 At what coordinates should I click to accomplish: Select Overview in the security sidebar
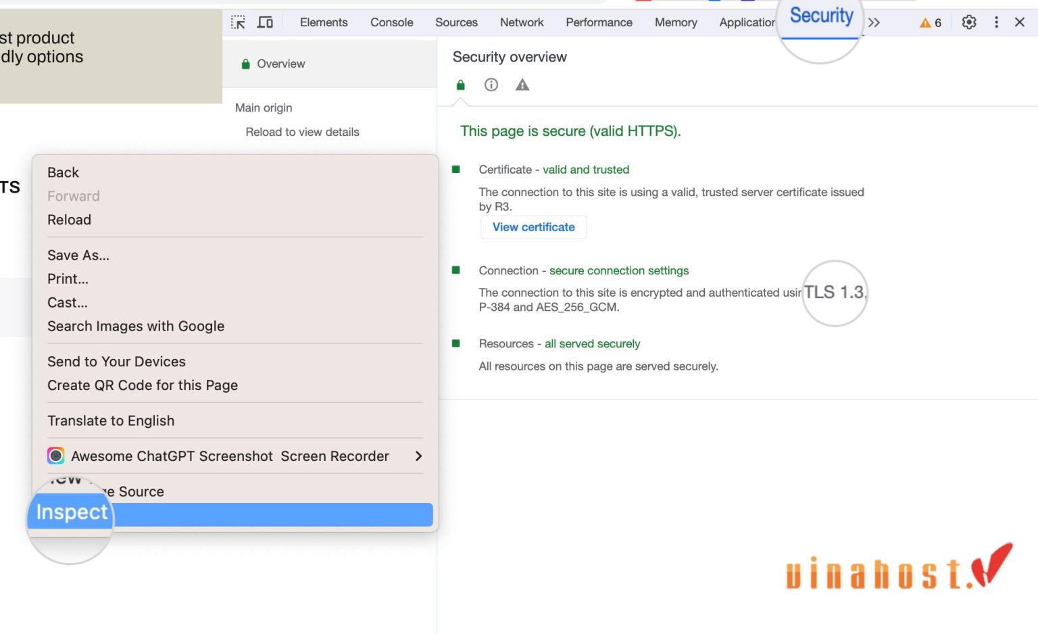(280, 64)
